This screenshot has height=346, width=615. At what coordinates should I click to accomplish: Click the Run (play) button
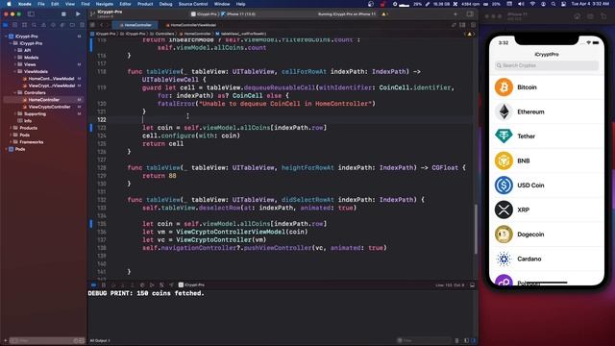78,14
